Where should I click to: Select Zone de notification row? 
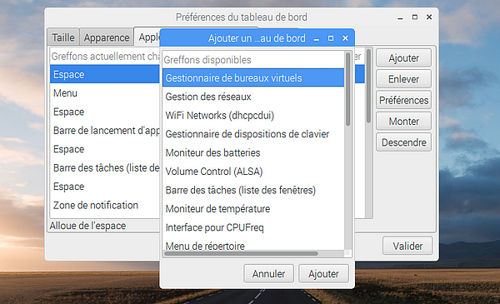105,205
